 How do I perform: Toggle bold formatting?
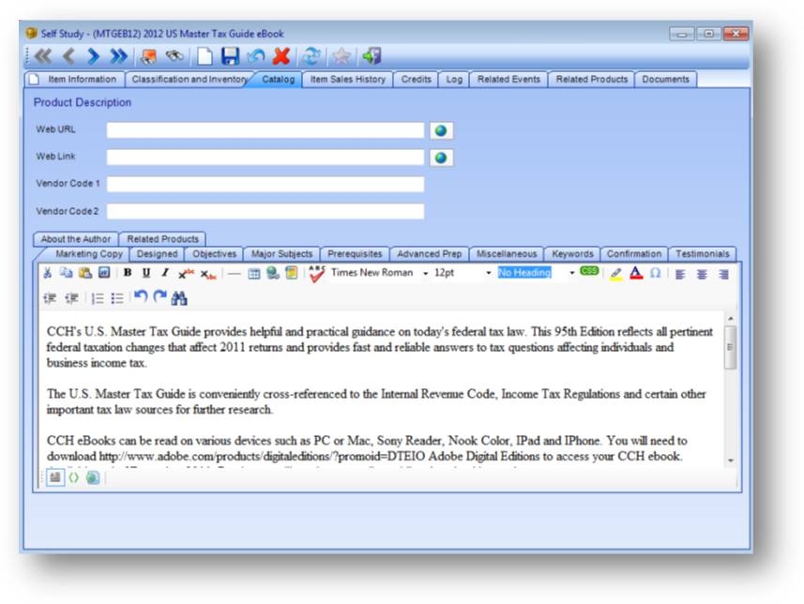click(128, 273)
